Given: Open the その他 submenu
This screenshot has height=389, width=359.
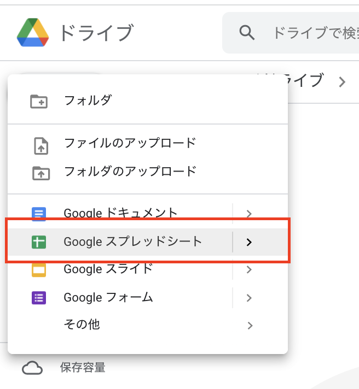Looking at the screenshot, I should (148, 325).
